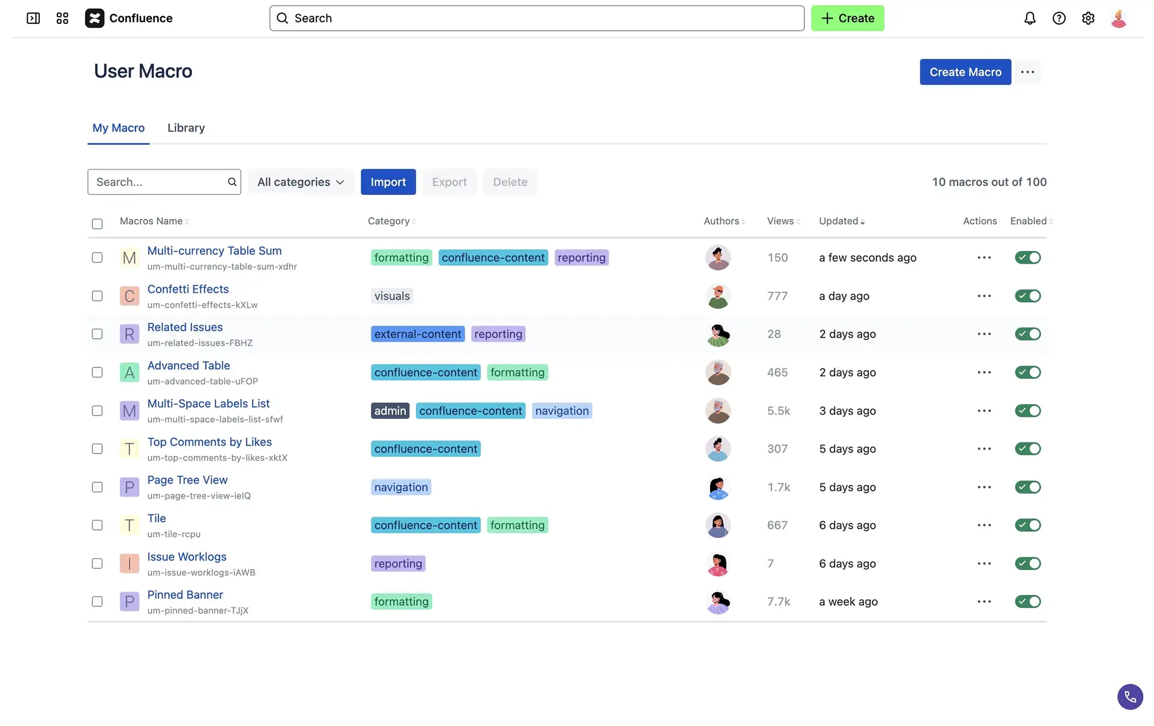The width and height of the screenshot is (1154, 726).
Task: Expand the All categories dropdown
Action: (301, 182)
